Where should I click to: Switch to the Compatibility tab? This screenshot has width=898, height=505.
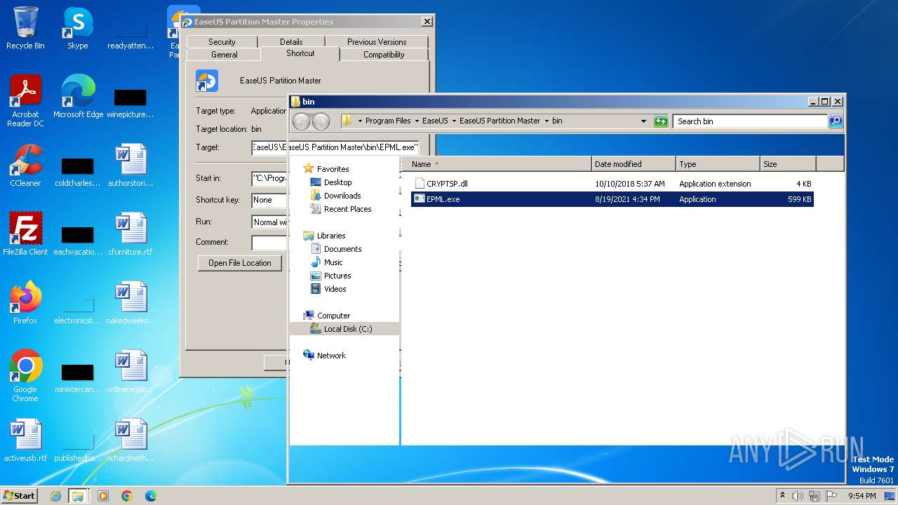384,55
